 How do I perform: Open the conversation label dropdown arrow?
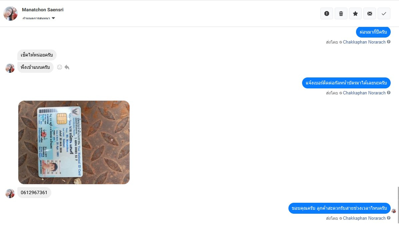pos(53,18)
